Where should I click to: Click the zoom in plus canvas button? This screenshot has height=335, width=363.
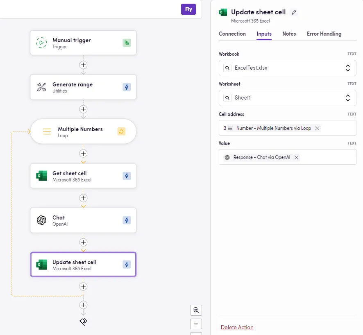[x=196, y=324]
